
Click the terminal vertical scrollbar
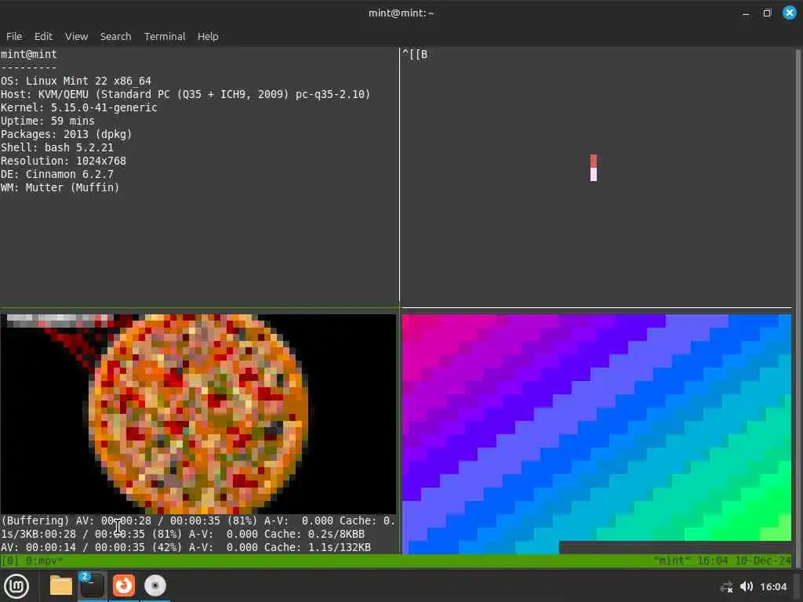[x=798, y=307]
